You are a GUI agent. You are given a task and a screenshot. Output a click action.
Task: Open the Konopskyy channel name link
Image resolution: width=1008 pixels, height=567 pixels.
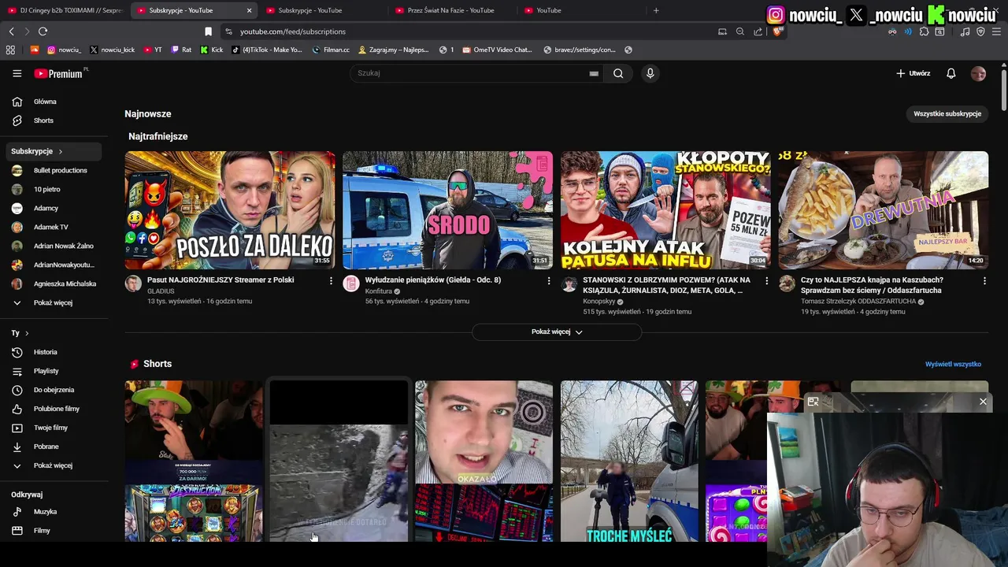click(599, 302)
